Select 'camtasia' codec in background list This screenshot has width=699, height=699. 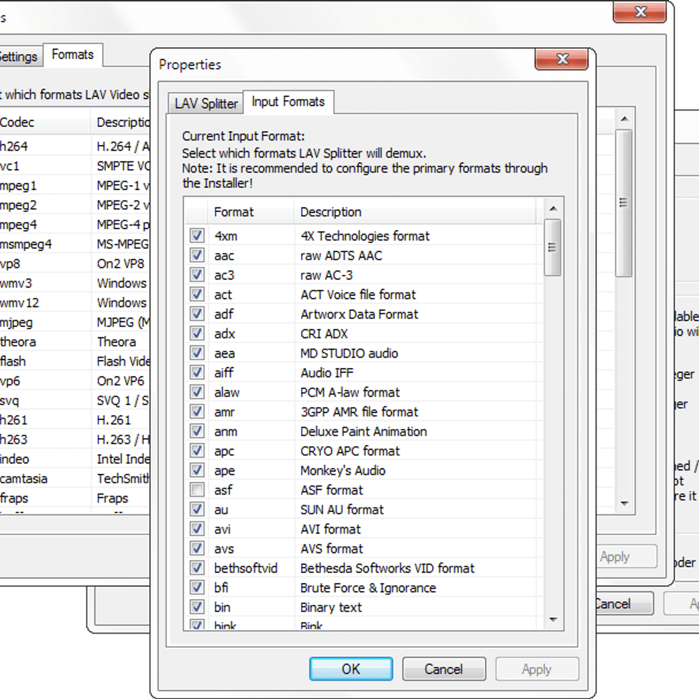[x=24, y=479]
